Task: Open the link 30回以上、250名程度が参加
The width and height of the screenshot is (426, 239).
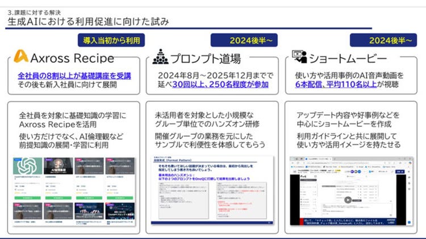Action: click(x=220, y=84)
